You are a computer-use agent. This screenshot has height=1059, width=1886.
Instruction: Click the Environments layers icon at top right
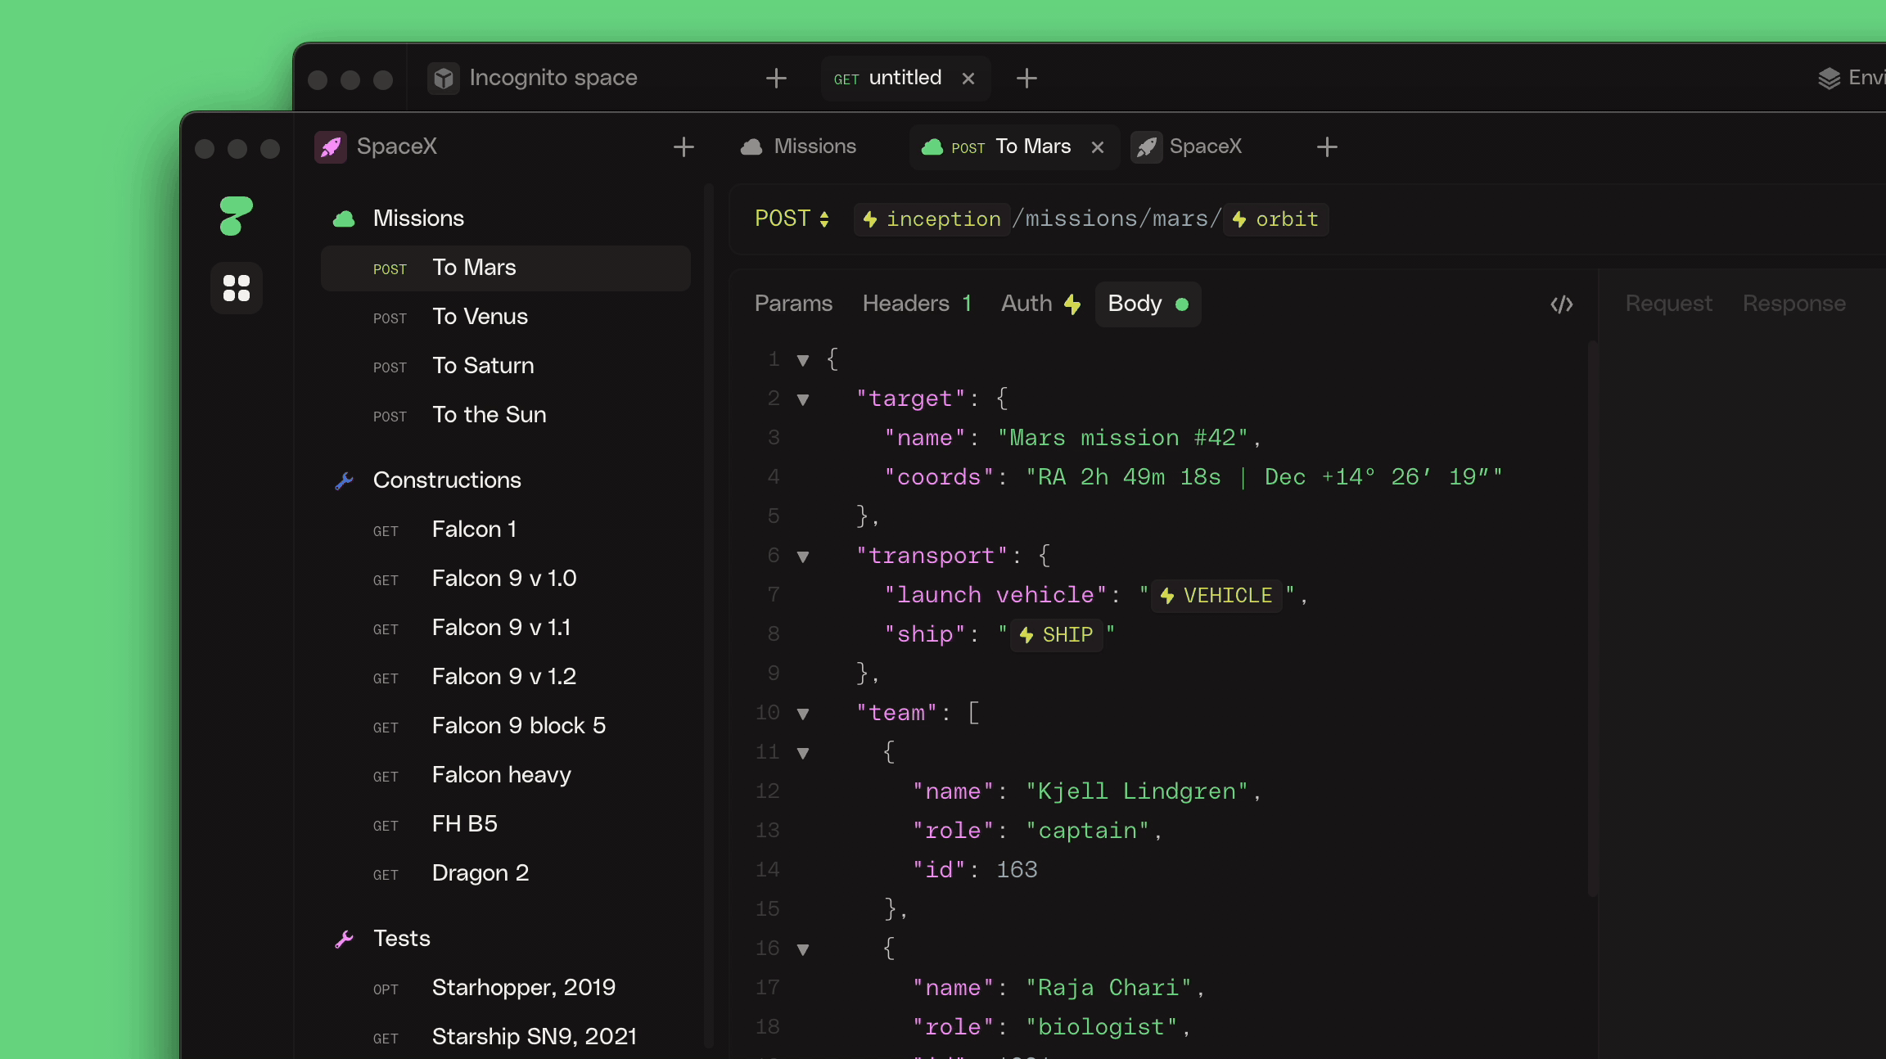tap(1829, 79)
